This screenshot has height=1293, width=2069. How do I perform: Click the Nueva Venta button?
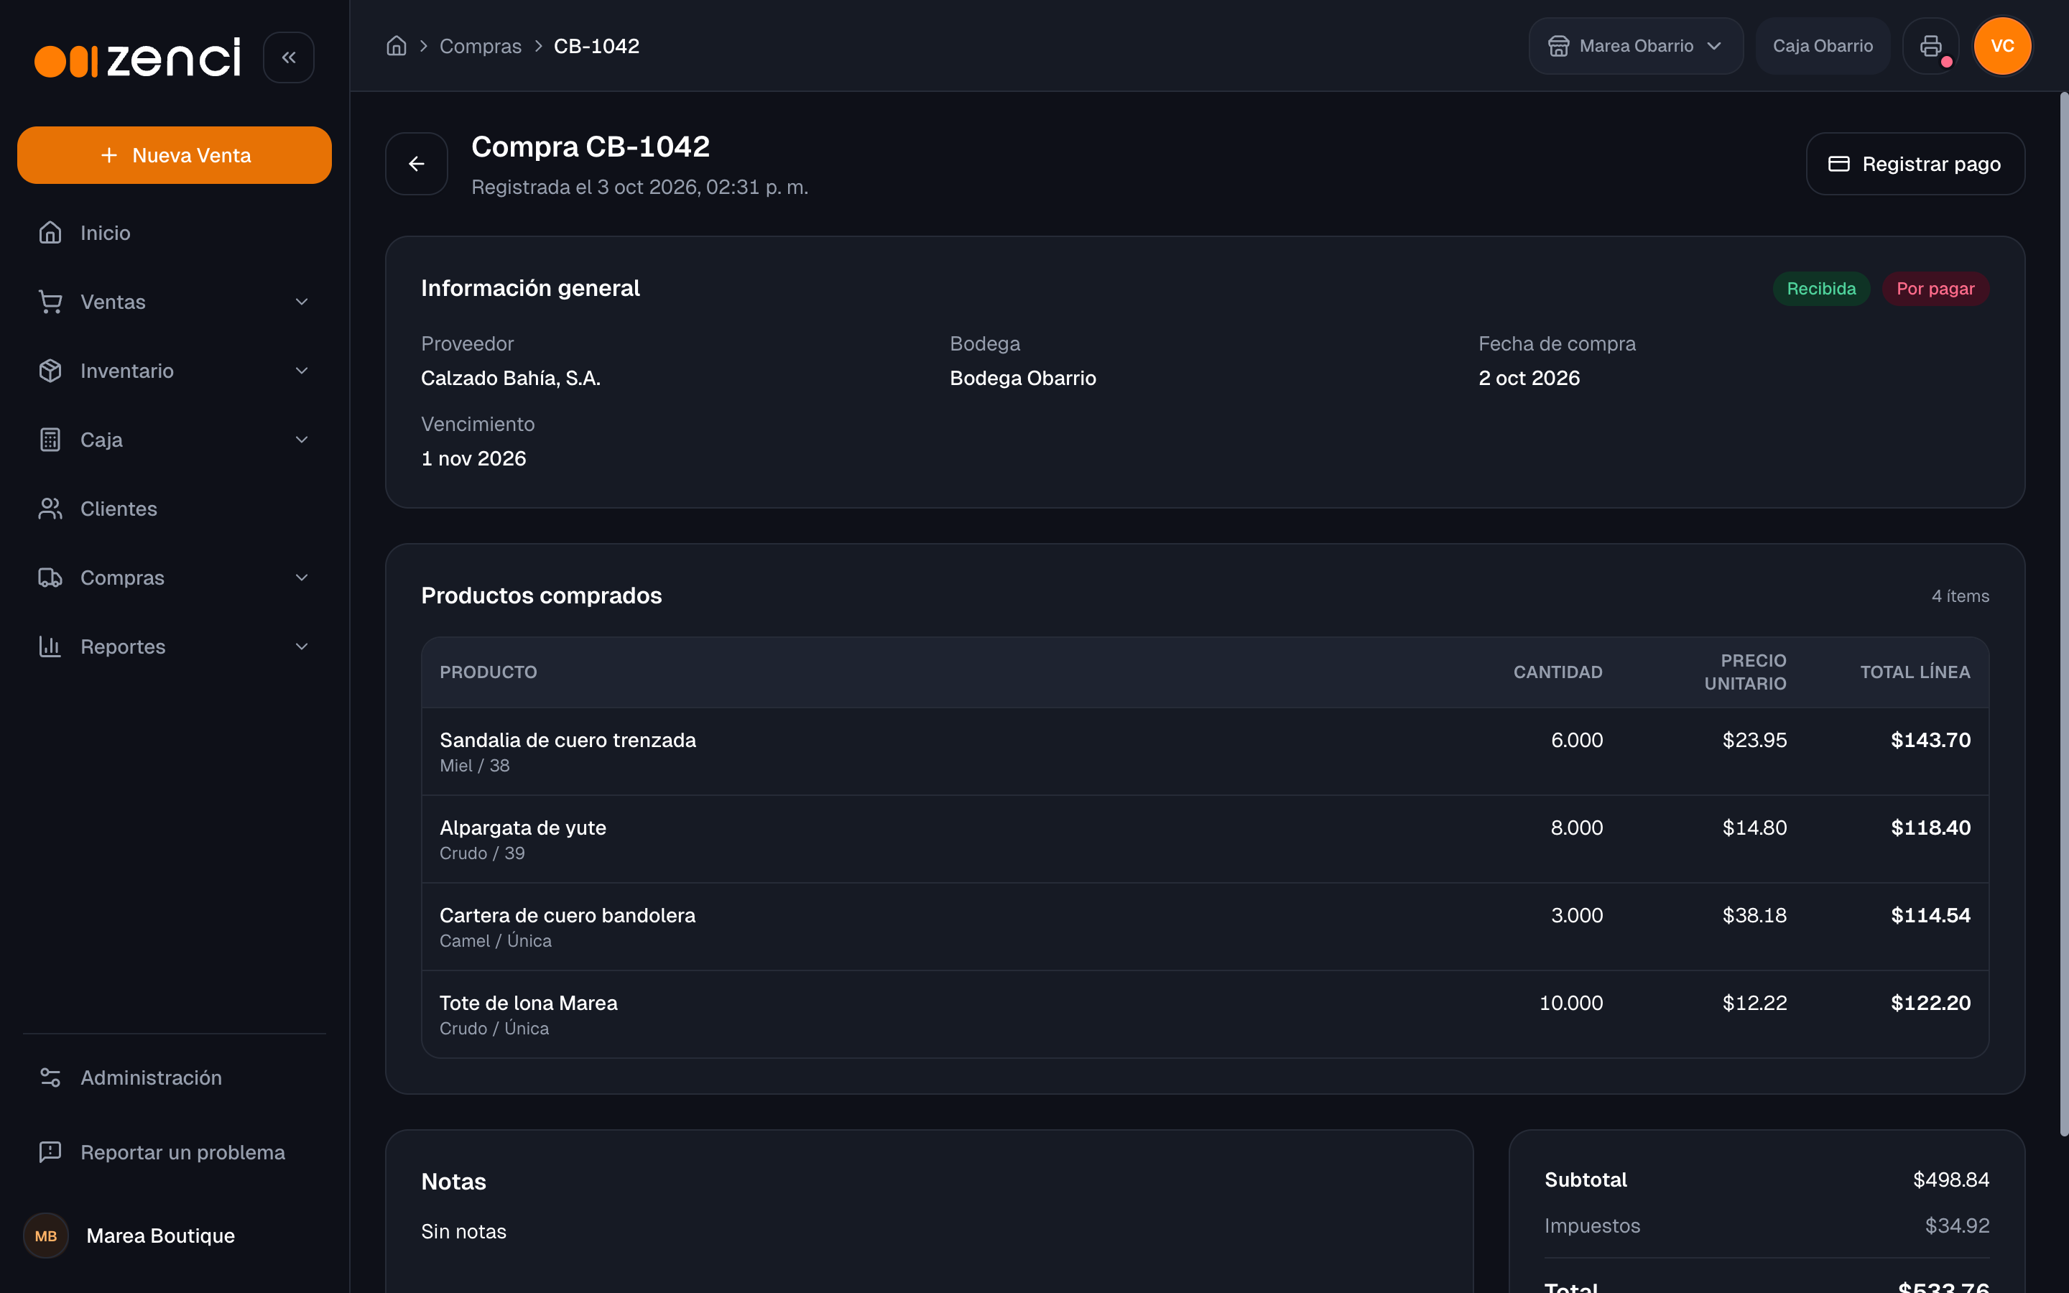point(175,156)
